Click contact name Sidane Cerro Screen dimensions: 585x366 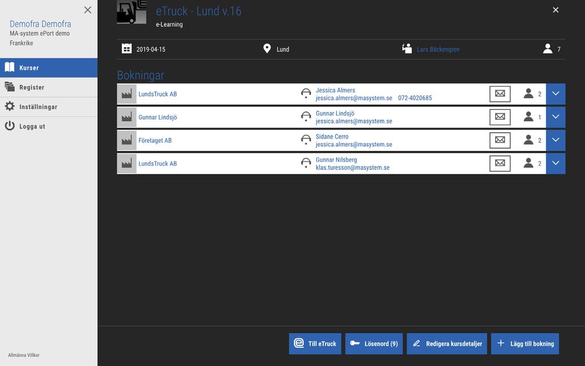coord(332,137)
